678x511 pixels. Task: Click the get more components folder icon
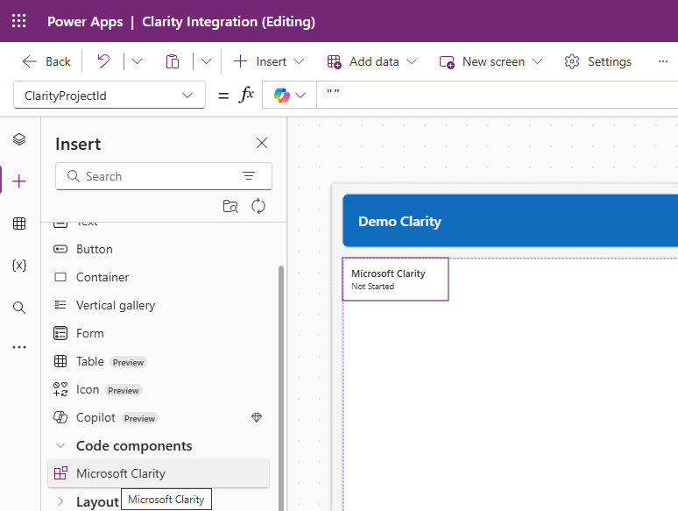pyautogui.click(x=230, y=206)
